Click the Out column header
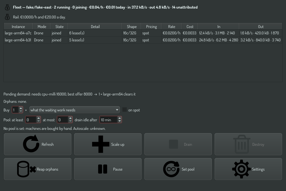Screen dimensions: 286x191 261,26
